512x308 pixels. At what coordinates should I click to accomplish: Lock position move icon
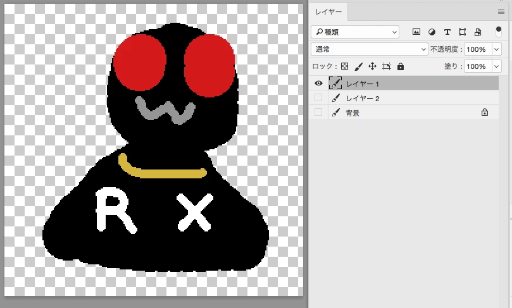[372, 66]
